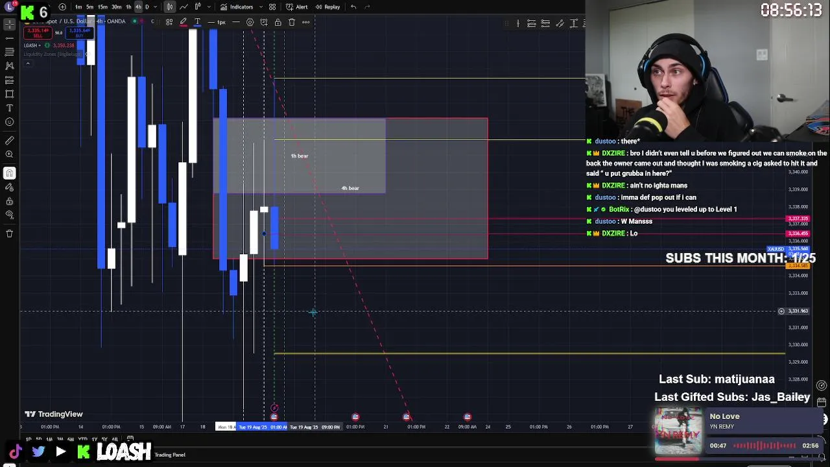Change drawing text color swatch
The width and height of the screenshot is (830, 467).
[197, 22]
